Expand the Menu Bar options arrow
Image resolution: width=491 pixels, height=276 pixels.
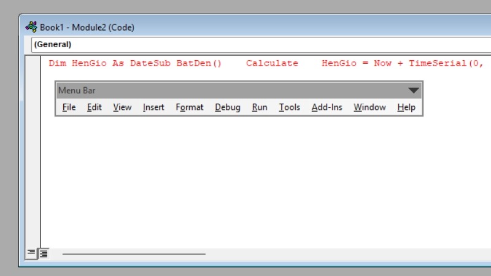pos(414,91)
